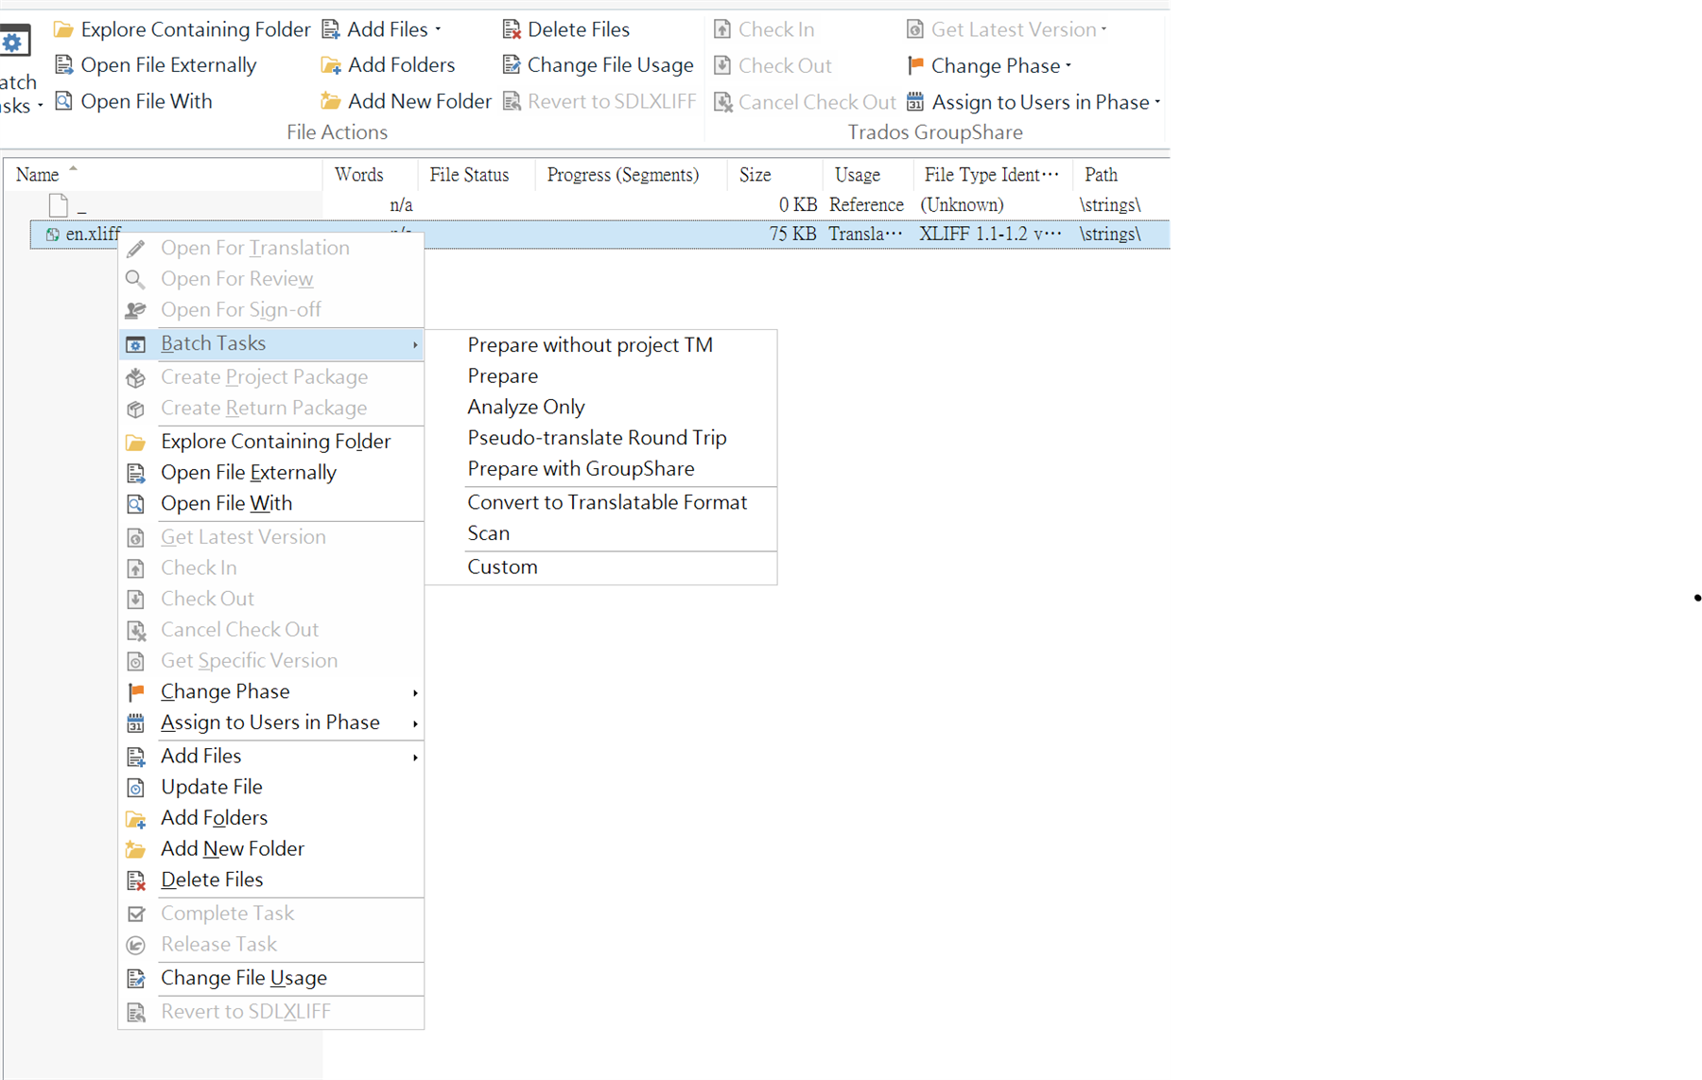The height and width of the screenshot is (1080, 1702).
Task: Run the Custom batch task
Action: (x=502, y=566)
